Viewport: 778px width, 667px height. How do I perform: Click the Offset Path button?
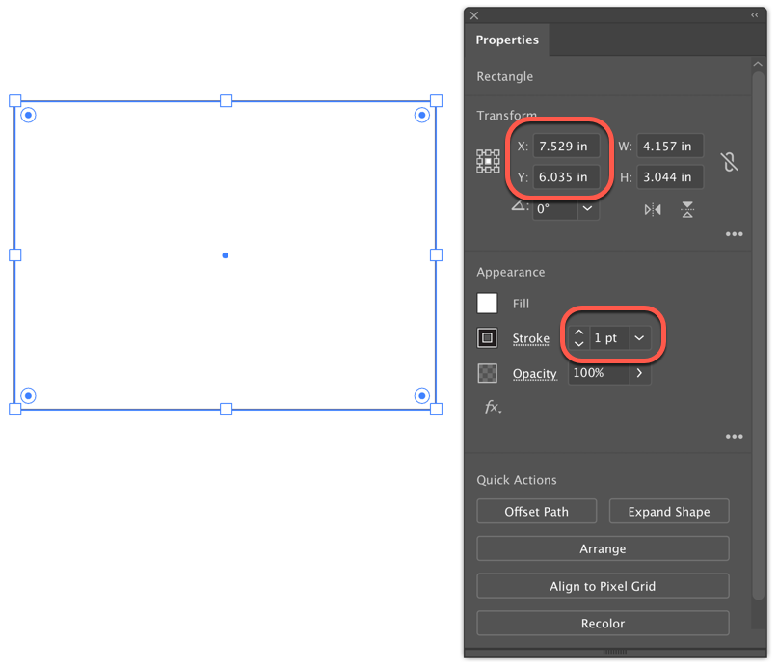point(536,511)
